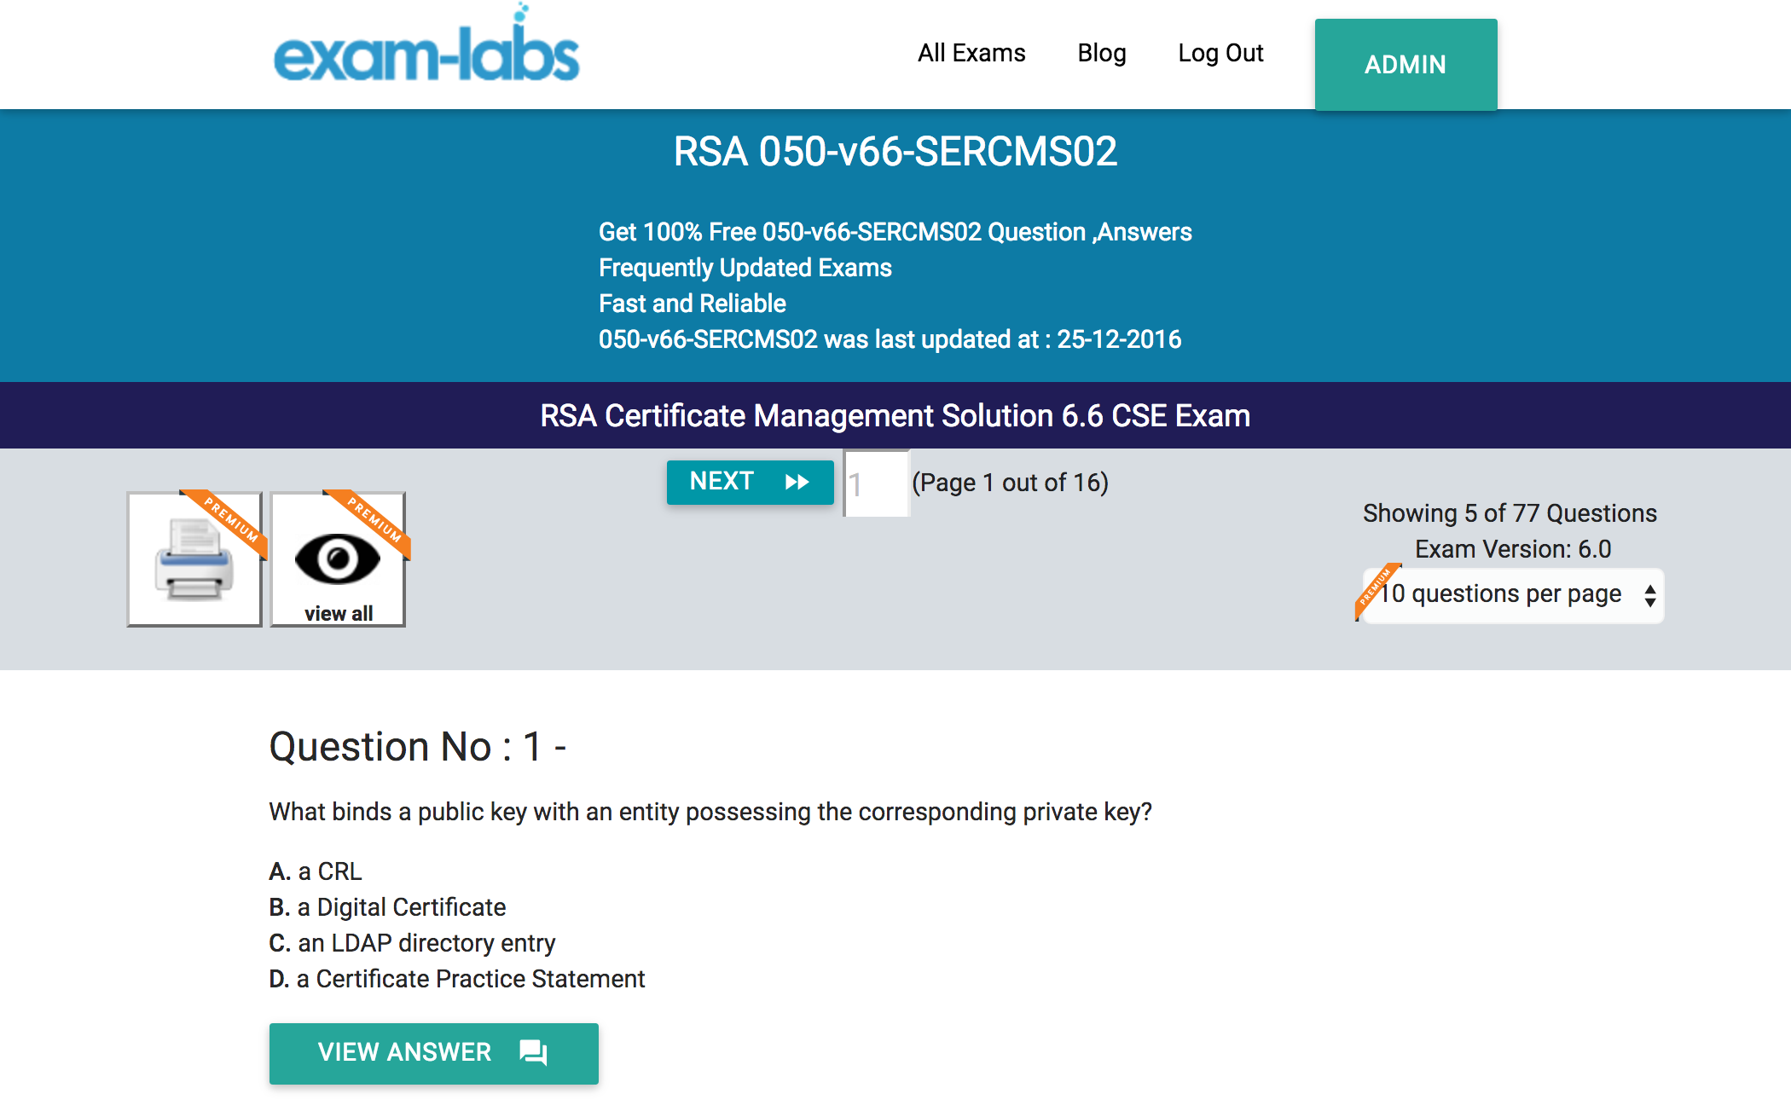Go to next page with NEXT button
This screenshot has height=1117, width=1791.
click(750, 482)
